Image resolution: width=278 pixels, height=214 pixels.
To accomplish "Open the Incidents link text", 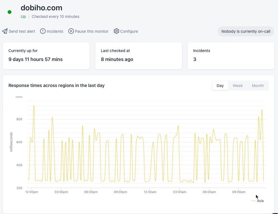I will [x=55, y=31].
